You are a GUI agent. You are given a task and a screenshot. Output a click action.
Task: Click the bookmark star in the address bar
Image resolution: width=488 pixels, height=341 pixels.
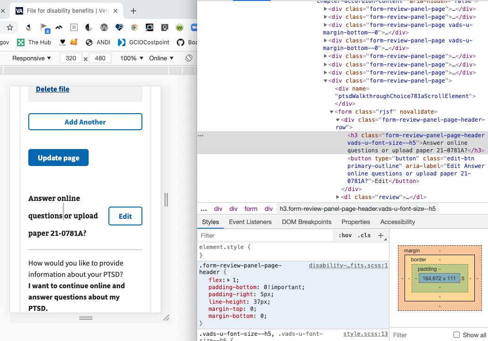pyautogui.click(x=9, y=28)
